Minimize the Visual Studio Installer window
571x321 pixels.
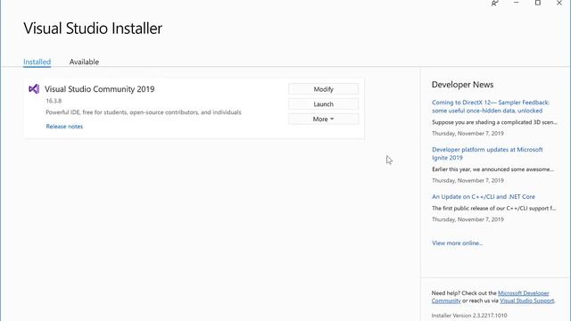(516, 3)
